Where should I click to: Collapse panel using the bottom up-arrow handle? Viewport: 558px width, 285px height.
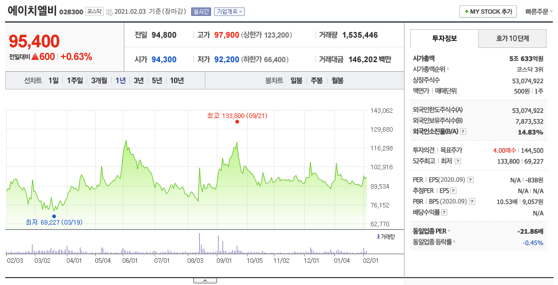click(205, 281)
